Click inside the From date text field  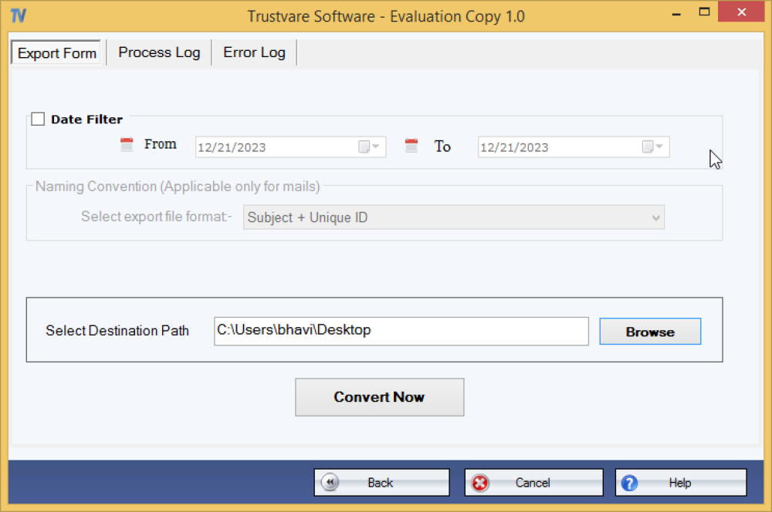tap(274, 147)
